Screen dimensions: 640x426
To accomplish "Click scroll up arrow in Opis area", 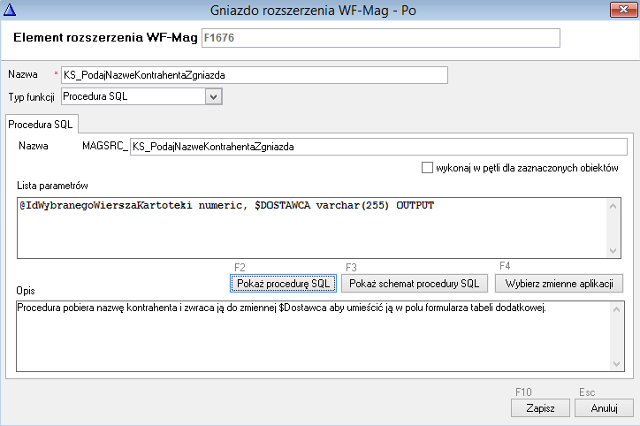I will coord(616,309).
